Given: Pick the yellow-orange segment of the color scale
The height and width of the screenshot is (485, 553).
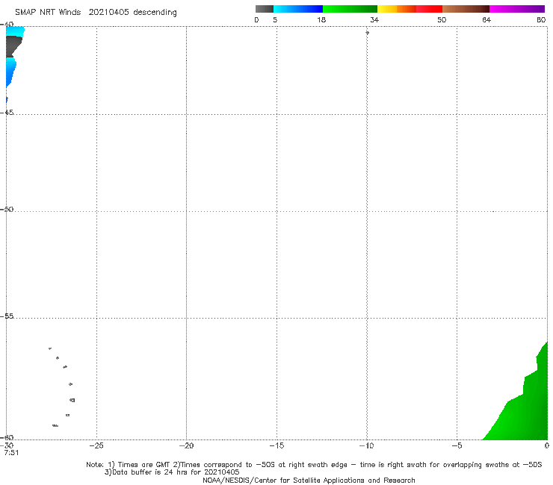Looking at the screenshot, I should click(397, 9).
